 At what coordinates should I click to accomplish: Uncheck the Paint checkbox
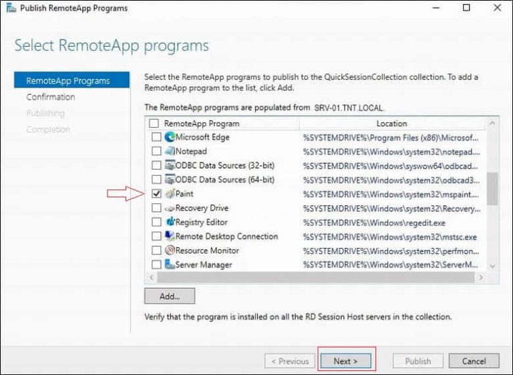(156, 194)
